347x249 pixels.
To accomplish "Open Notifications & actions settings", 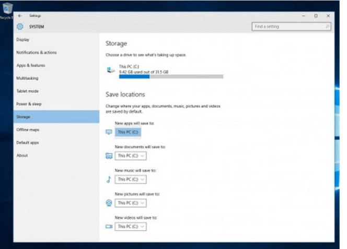I will click(56, 52).
